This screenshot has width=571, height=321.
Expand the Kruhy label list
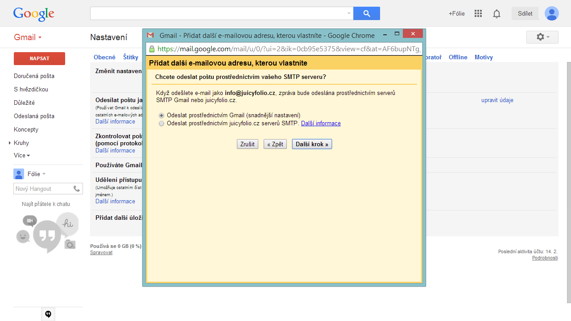10,143
